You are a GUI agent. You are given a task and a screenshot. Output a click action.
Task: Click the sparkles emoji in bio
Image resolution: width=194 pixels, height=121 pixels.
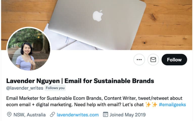click(151, 104)
